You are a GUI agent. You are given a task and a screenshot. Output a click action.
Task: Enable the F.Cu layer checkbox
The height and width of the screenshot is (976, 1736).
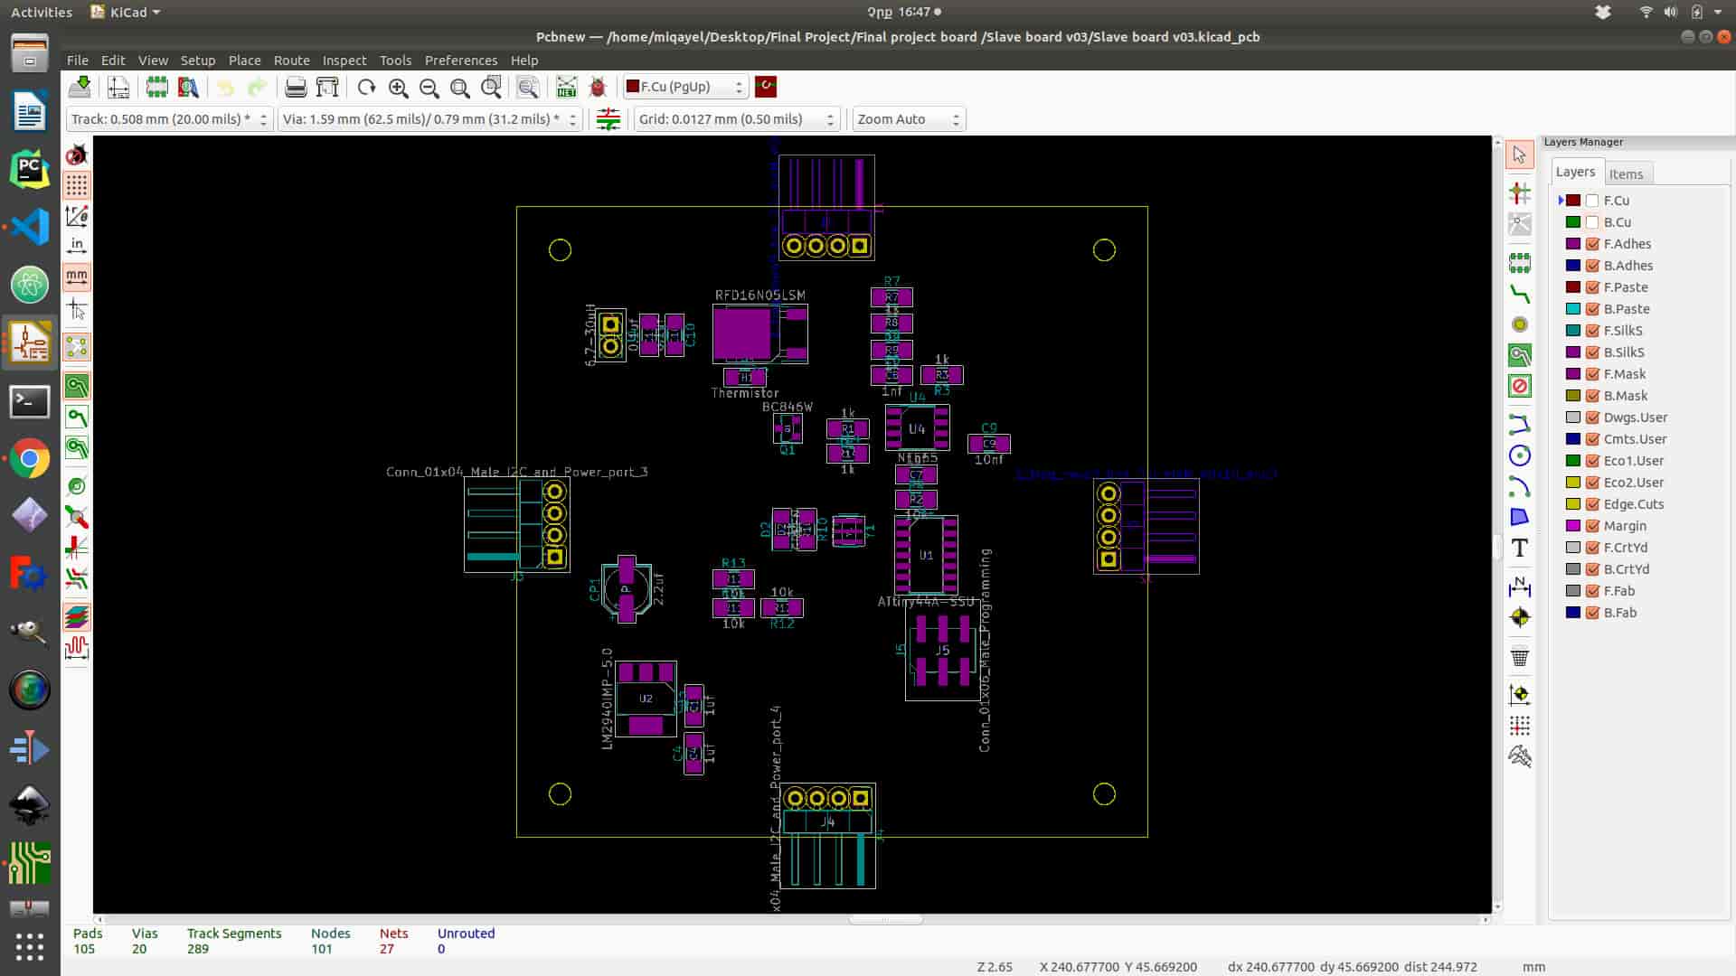click(x=1592, y=201)
